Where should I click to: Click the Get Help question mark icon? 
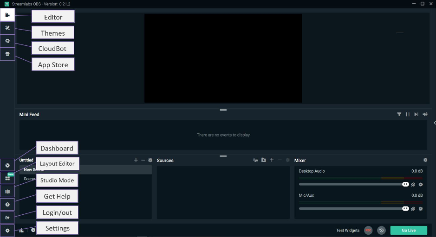click(x=7, y=205)
